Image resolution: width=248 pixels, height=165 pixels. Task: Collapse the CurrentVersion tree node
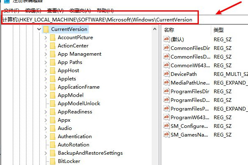(39, 29)
